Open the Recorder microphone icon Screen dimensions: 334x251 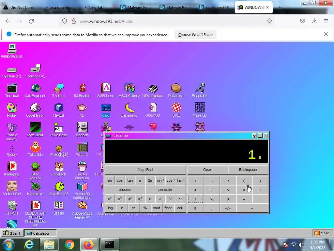pyautogui.click(x=200, y=91)
